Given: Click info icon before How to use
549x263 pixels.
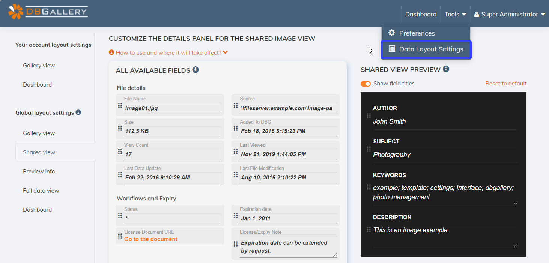Looking at the screenshot, I should [111, 52].
